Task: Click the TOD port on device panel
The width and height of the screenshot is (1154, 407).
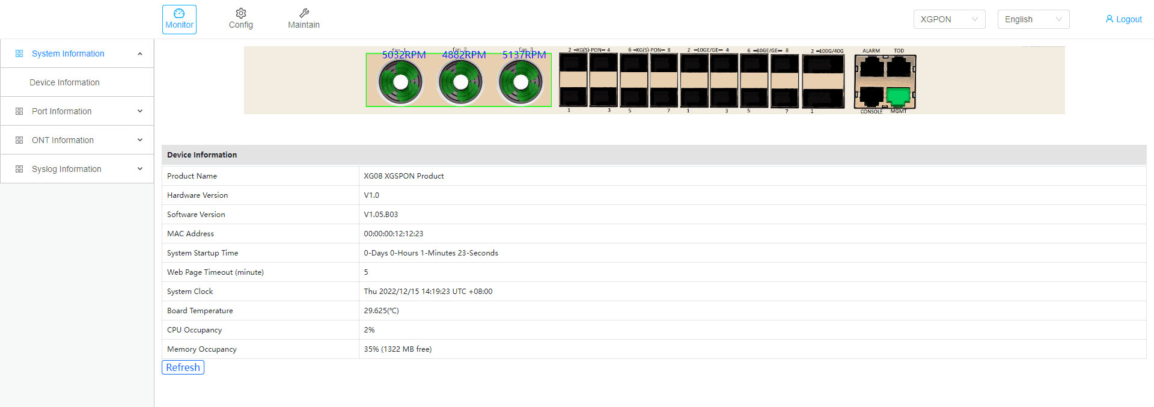Action: 899,66
